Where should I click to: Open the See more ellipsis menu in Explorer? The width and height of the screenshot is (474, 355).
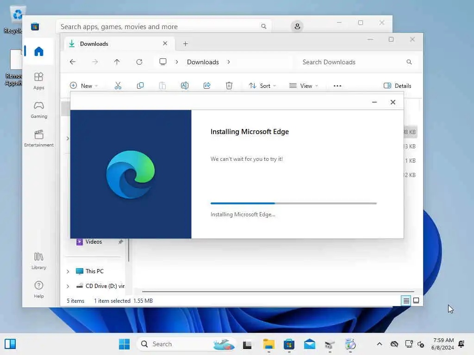tap(337, 86)
